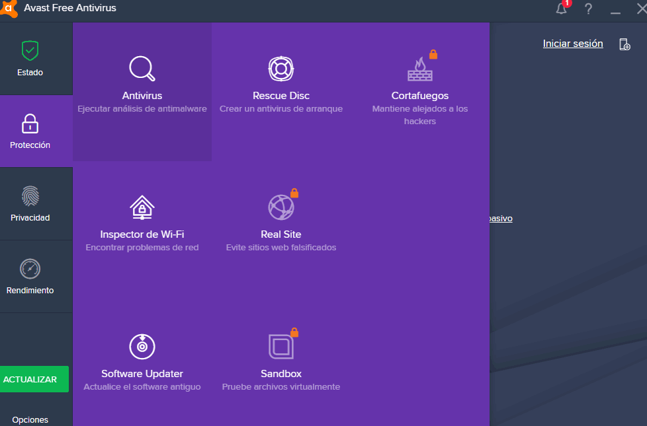
Task: Click the fingerprint Privacidad icon
Action: 30,196
